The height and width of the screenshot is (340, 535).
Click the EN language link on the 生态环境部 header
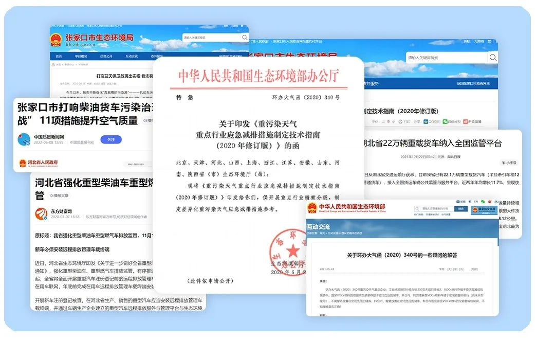[x=476, y=202]
